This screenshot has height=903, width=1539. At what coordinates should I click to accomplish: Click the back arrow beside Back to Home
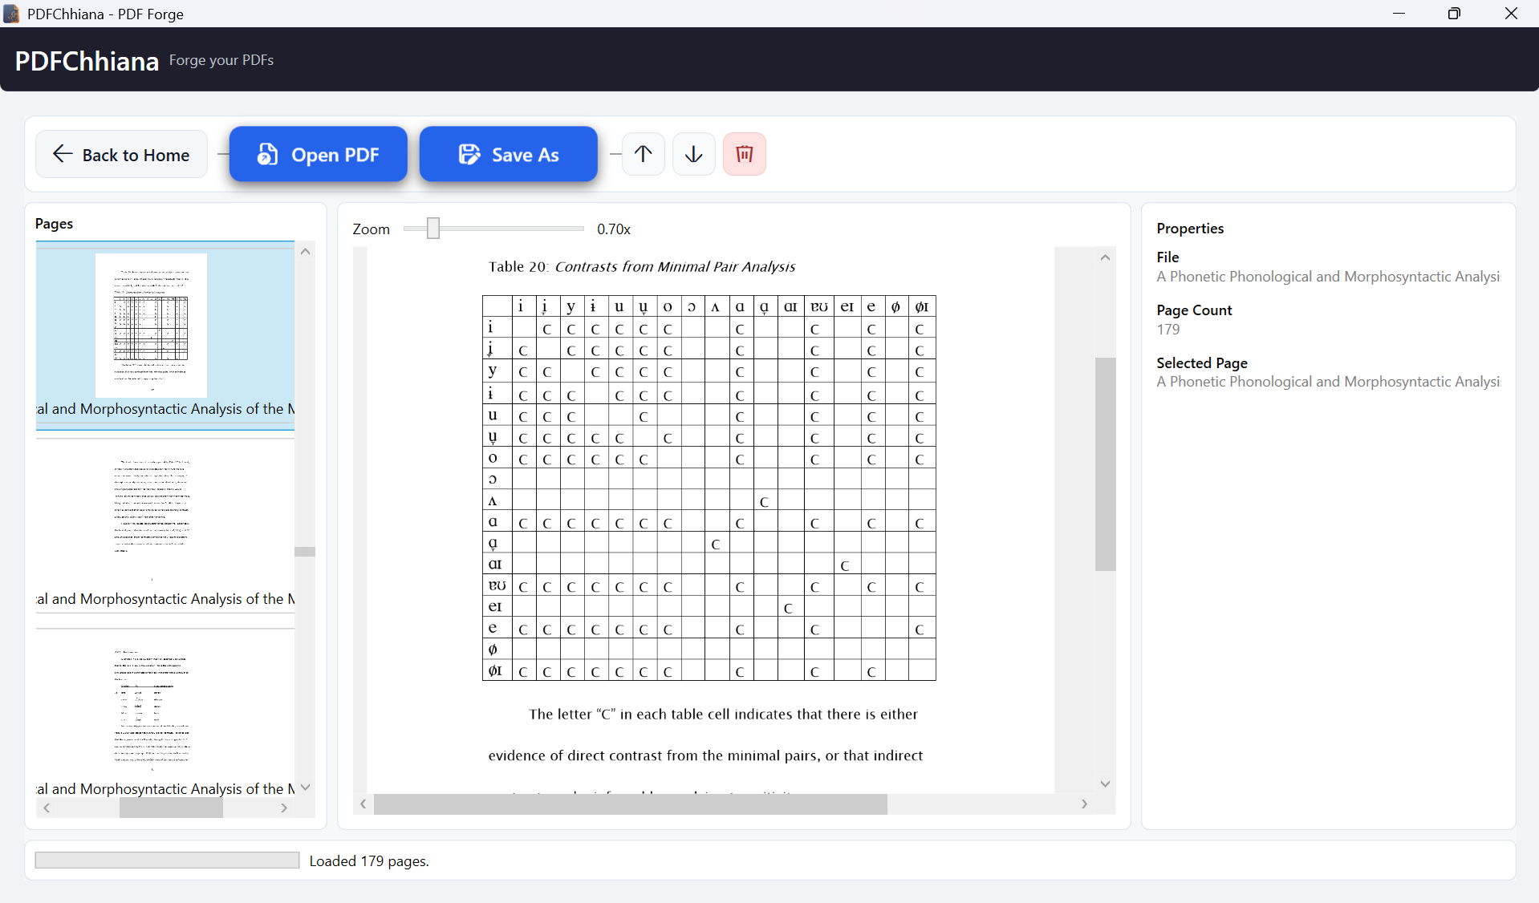coord(62,154)
